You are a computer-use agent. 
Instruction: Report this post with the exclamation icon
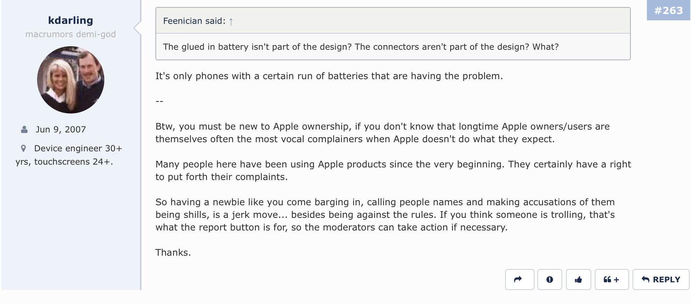550,279
